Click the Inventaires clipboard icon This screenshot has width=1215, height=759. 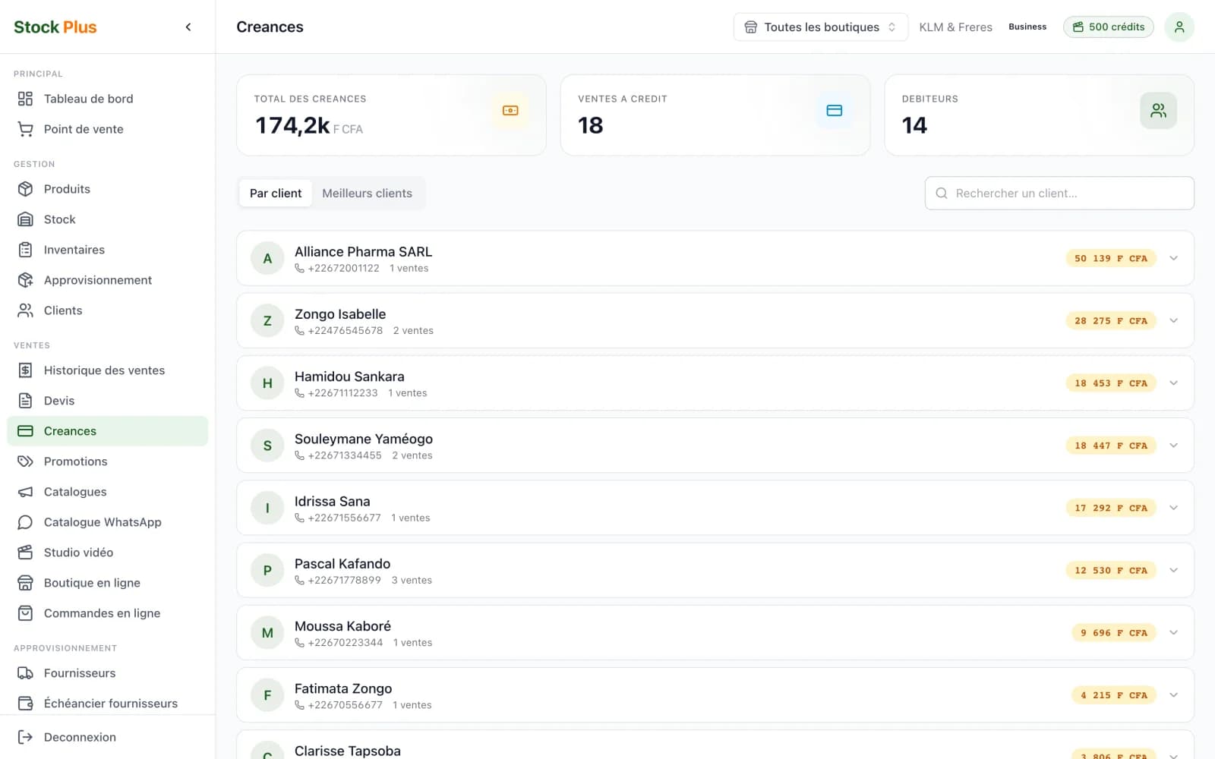(25, 250)
